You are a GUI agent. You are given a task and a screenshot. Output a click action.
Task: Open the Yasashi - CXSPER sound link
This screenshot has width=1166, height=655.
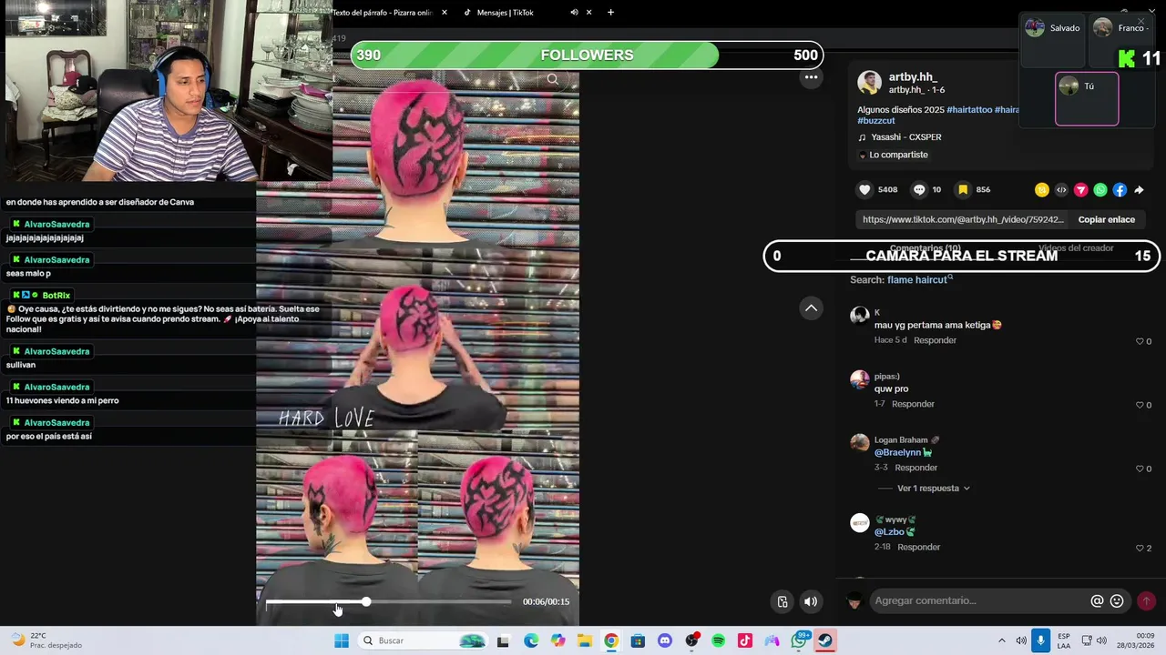click(x=905, y=137)
